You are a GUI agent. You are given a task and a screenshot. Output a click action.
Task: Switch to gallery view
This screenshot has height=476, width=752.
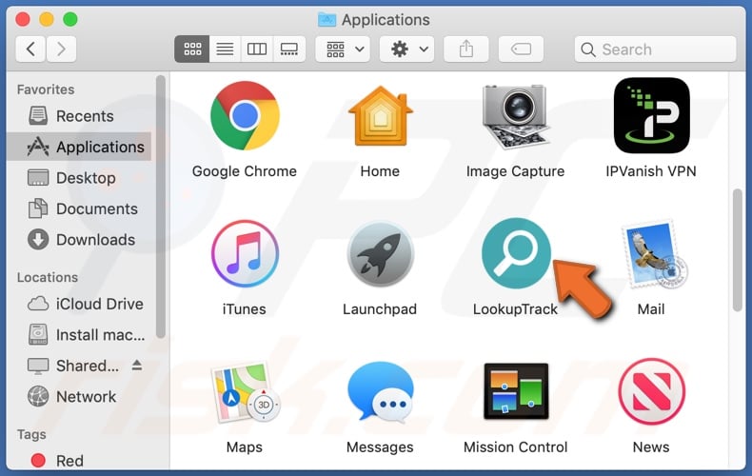(289, 49)
